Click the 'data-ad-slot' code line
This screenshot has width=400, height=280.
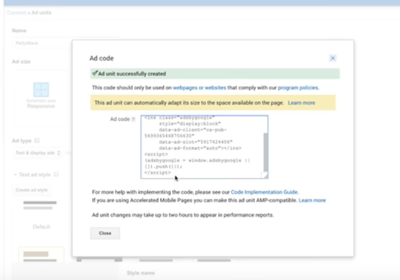(x=196, y=142)
